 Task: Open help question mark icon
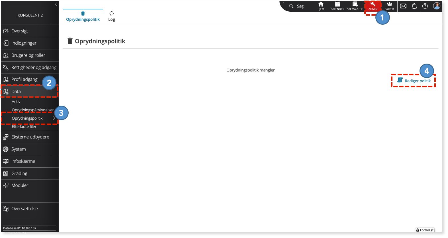coord(425,6)
